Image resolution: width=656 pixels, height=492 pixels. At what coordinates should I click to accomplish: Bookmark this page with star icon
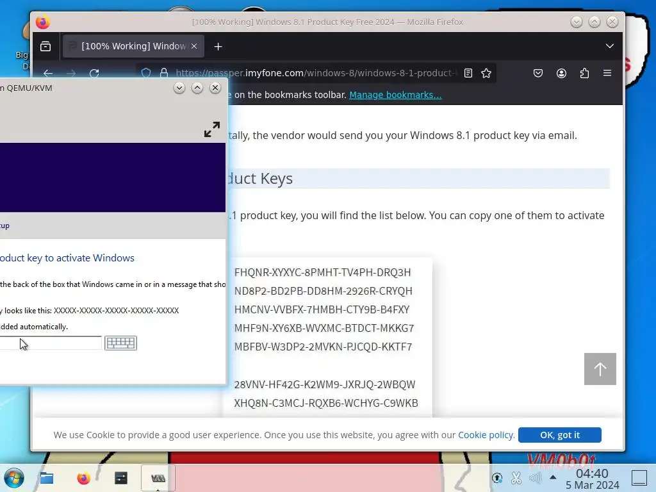(486, 73)
